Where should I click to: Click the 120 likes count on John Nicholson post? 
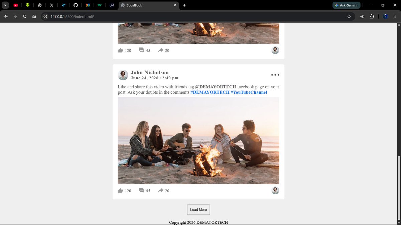coord(128,191)
